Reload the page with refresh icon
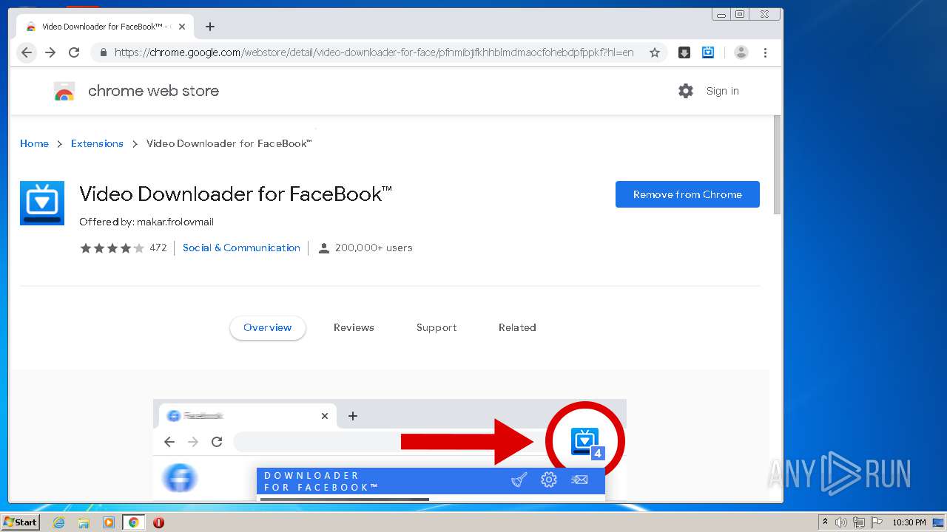Screen dimensions: 947x532 pos(74,52)
